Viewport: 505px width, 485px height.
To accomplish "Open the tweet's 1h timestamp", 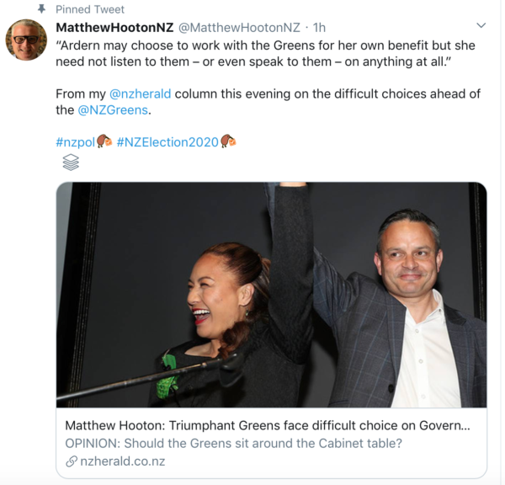I will point(319,28).
